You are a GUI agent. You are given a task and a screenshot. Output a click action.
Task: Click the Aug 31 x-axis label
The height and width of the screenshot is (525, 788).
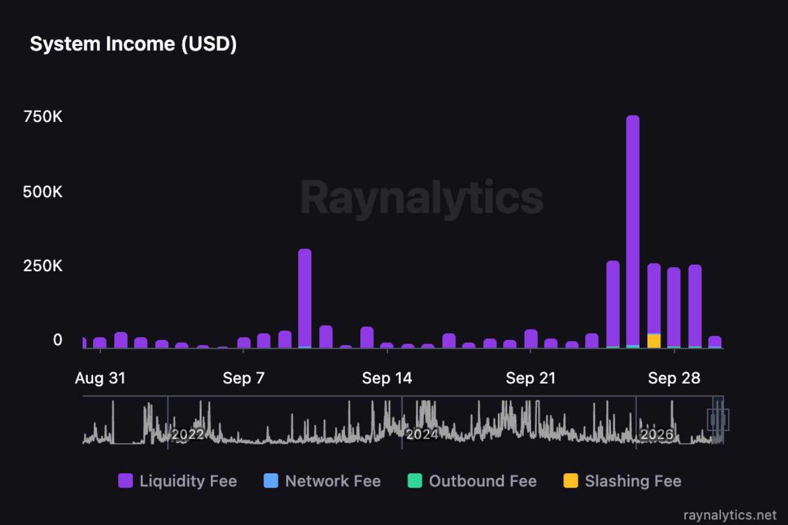click(101, 378)
